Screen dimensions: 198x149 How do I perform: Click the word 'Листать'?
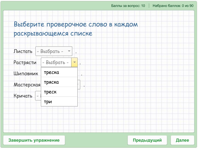click(x=23, y=51)
